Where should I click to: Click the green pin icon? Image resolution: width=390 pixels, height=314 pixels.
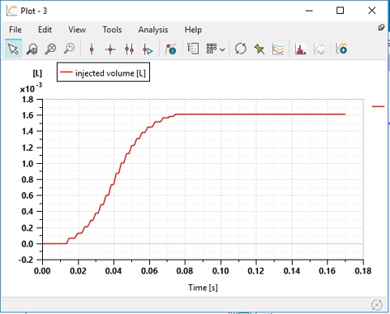point(259,49)
